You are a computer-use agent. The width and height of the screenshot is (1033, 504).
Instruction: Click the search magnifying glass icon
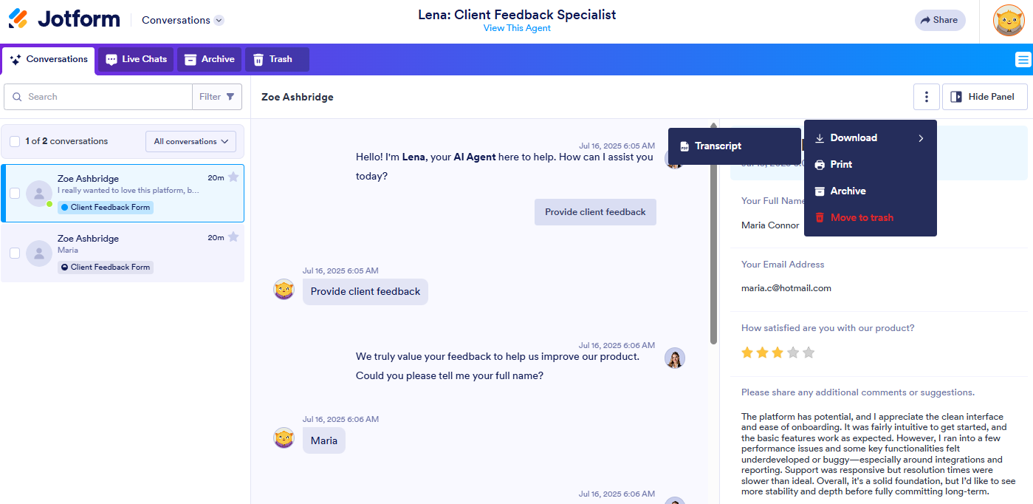(16, 97)
